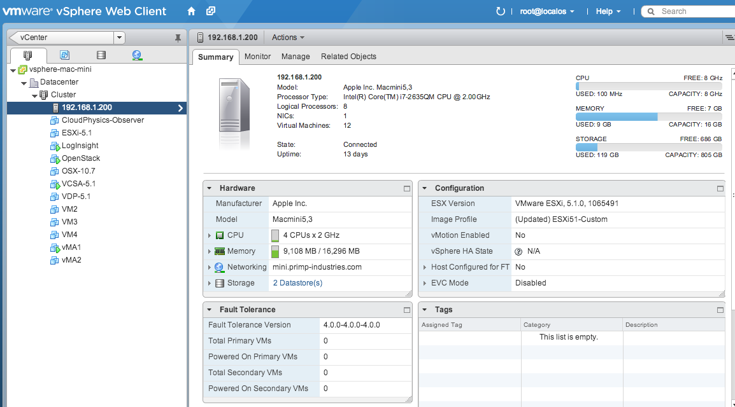Image resolution: width=735 pixels, height=407 pixels.
Task: Click the memory usage bar
Action: tap(649, 116)
